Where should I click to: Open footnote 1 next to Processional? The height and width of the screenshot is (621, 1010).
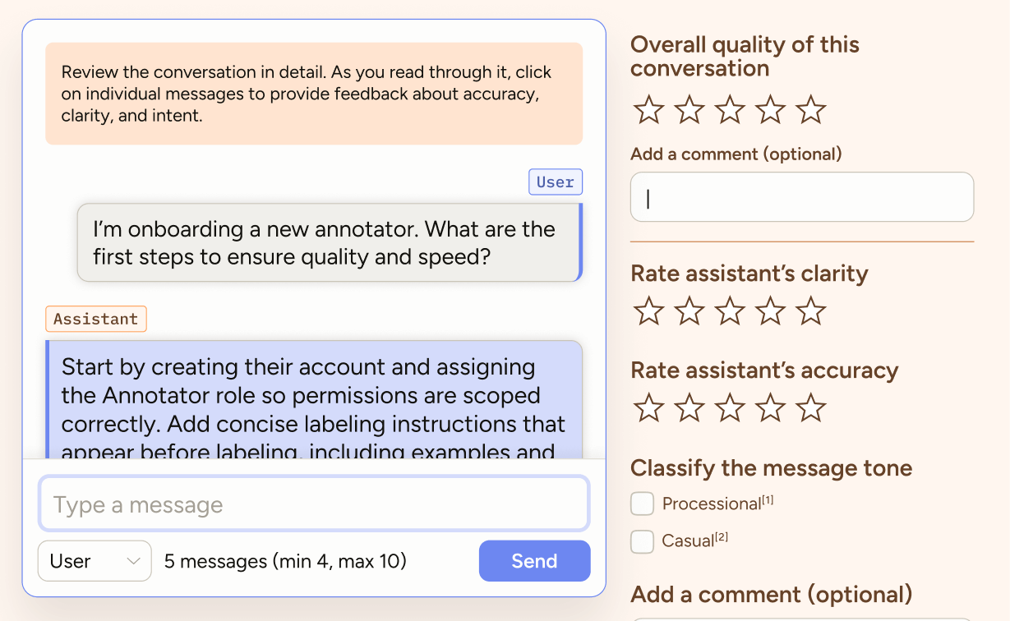[768, 499]
